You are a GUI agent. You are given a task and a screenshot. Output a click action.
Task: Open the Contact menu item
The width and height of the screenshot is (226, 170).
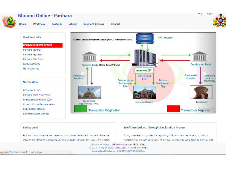116,24
